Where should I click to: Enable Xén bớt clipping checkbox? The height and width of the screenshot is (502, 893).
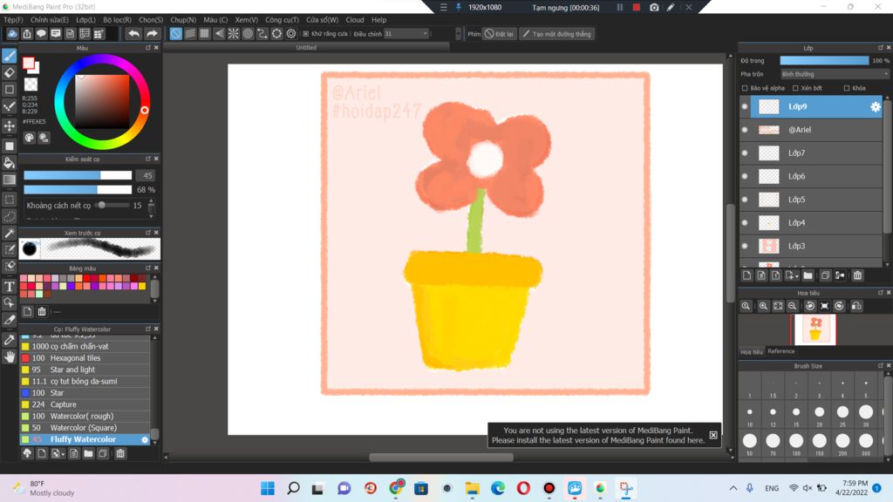(795, 88)
